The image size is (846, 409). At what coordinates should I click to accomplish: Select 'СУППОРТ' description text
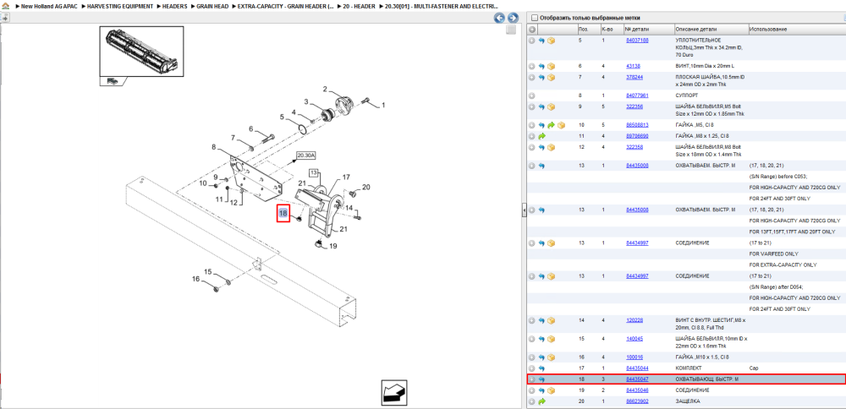click(687, 95)
